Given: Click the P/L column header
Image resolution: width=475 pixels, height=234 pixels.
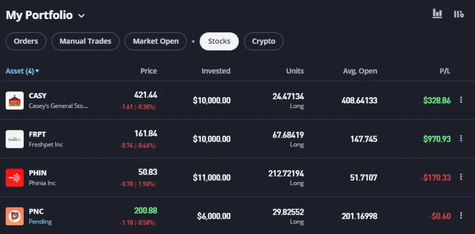Looking at the screenshot, I should [x=445, y=71].
